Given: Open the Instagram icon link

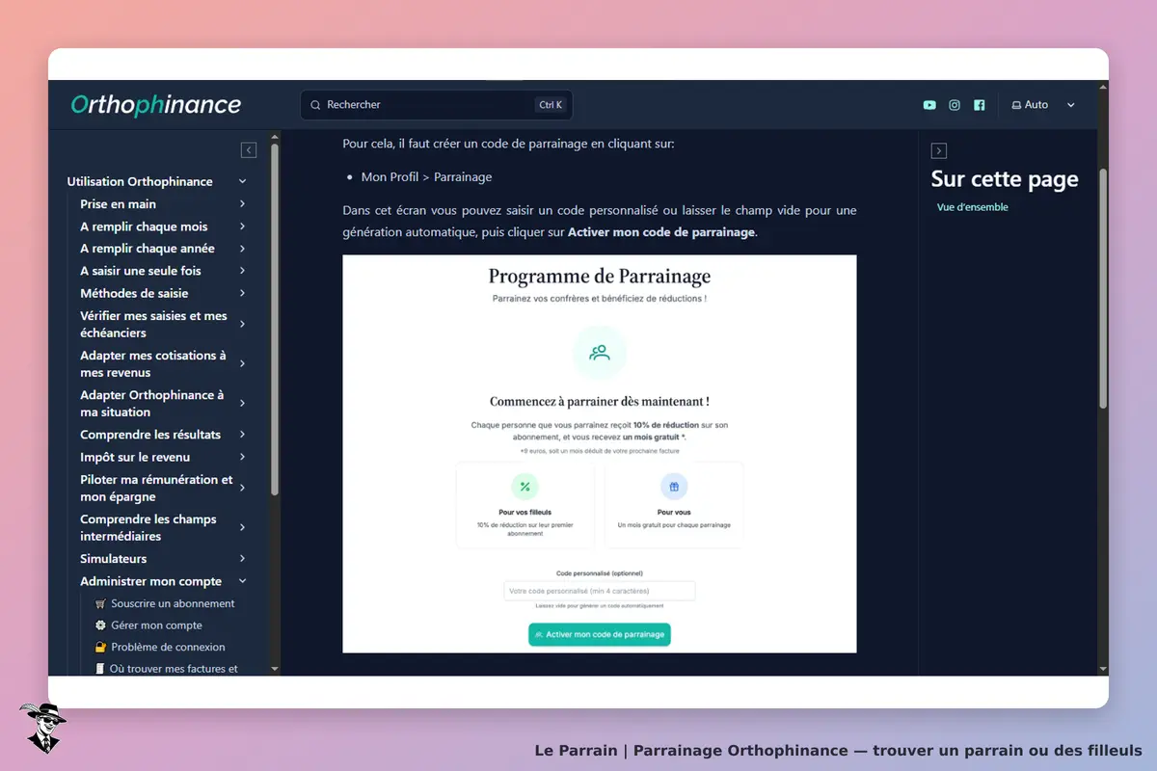Looking at the screenshot, I should (x=955, y=105).
